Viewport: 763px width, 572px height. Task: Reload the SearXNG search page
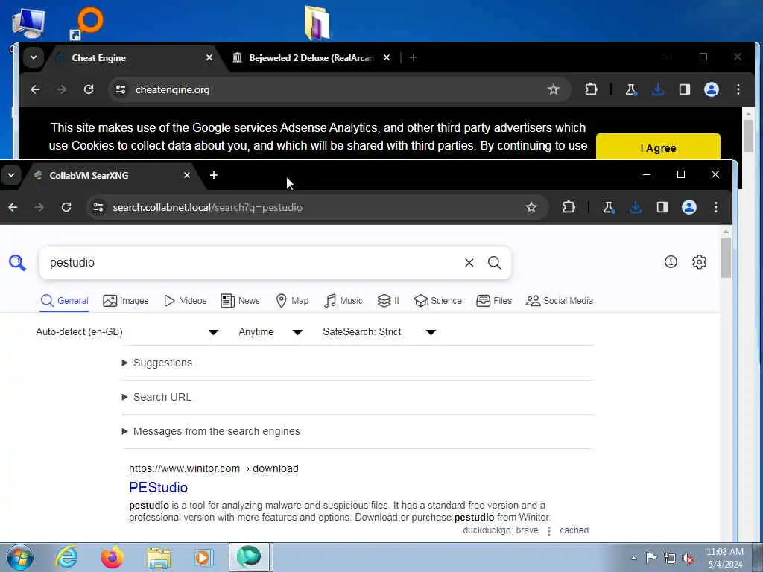[66, 207]
